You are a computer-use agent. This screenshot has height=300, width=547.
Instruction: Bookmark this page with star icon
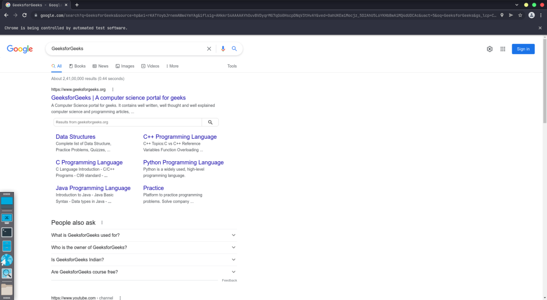pyautogui.click(x=520, y=15)
